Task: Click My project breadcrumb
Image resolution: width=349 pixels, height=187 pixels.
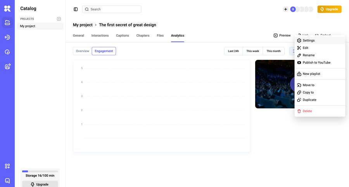Action: (83, 25)
